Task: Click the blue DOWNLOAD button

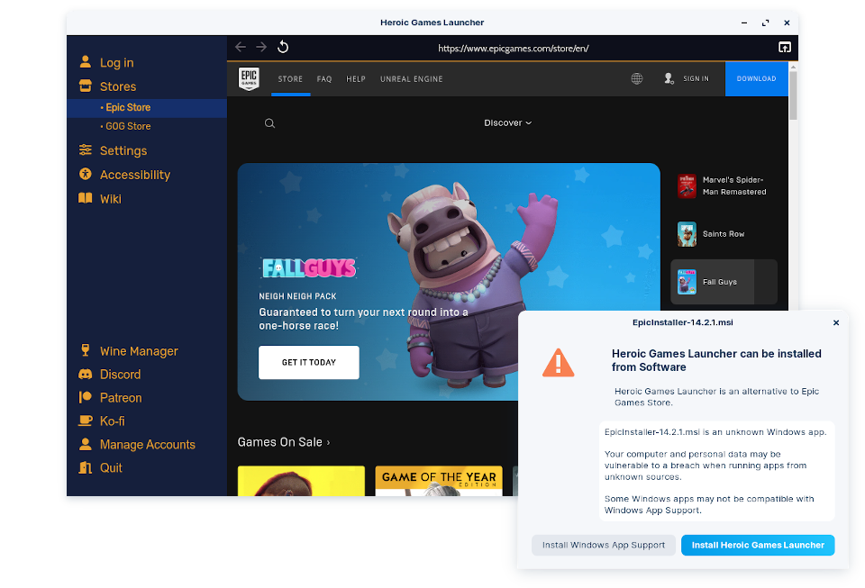Action: [756, 79]
